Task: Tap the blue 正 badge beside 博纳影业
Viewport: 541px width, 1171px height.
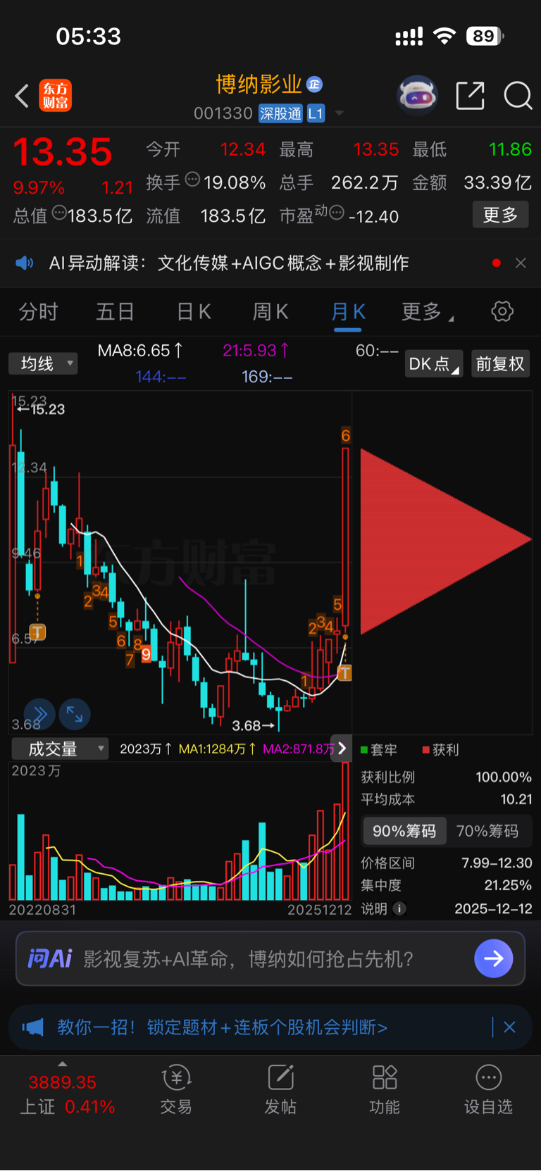Action: point(314,84)
